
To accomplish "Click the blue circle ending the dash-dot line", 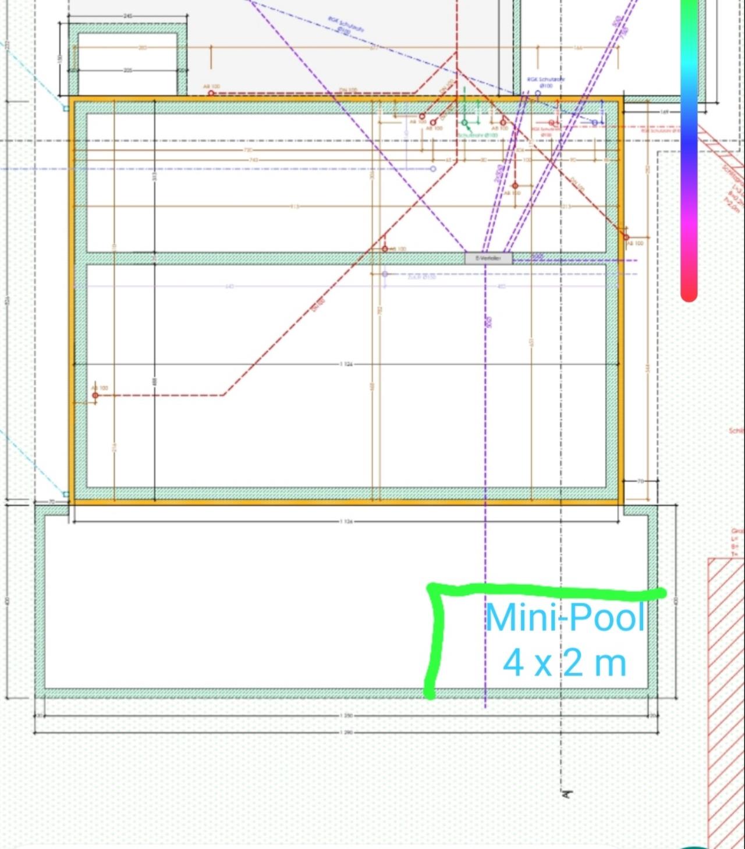I will point(433,169).
